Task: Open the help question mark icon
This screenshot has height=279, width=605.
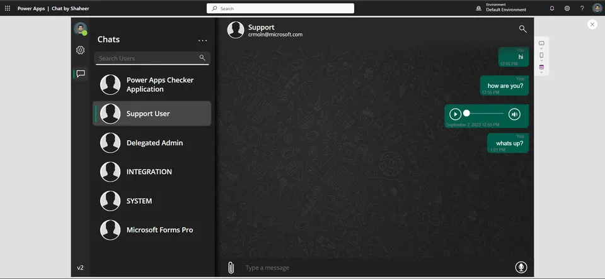Action: 582,8
